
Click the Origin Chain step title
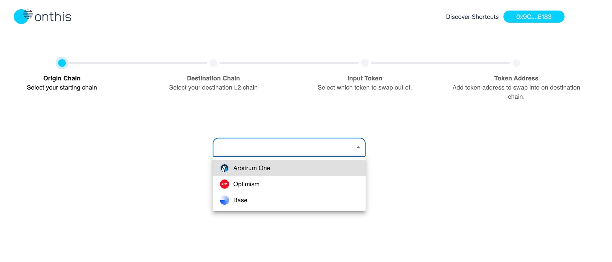62,78
